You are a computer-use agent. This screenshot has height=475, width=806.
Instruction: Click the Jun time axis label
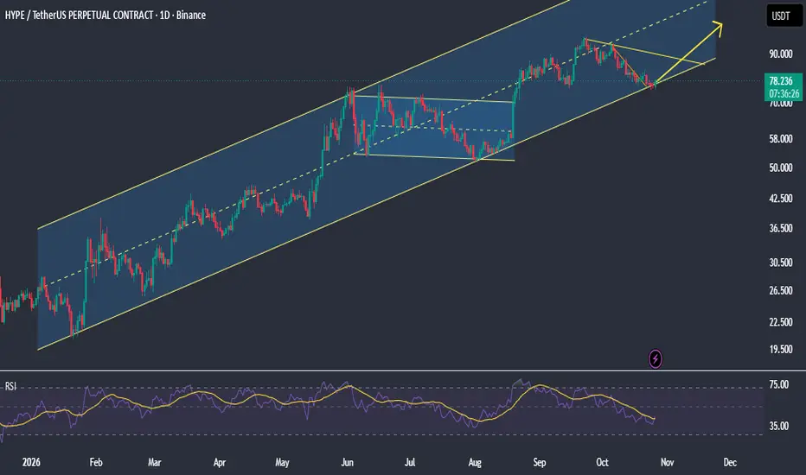tap(348, 462)
